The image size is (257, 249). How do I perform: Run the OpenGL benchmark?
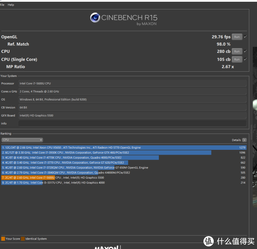pos(237,37)
